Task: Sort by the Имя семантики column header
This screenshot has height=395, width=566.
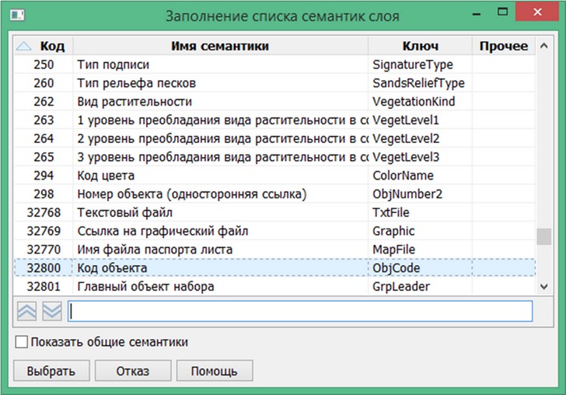Action: click(220, 47)
